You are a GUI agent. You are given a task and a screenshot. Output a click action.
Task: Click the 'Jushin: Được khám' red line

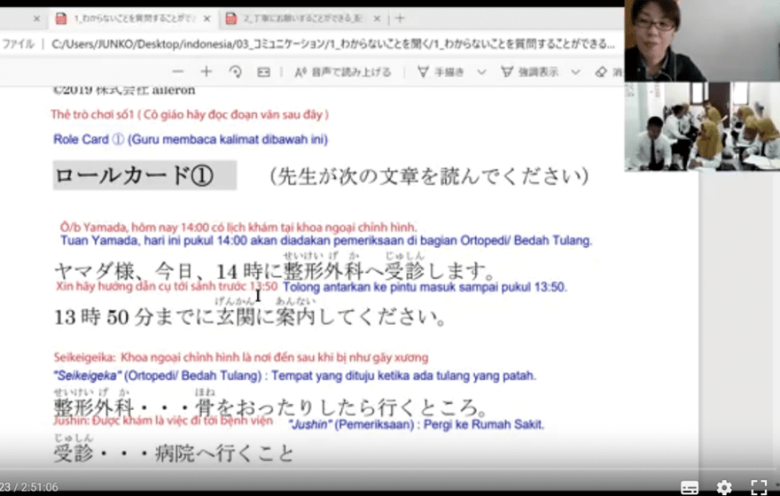[163, 421]
